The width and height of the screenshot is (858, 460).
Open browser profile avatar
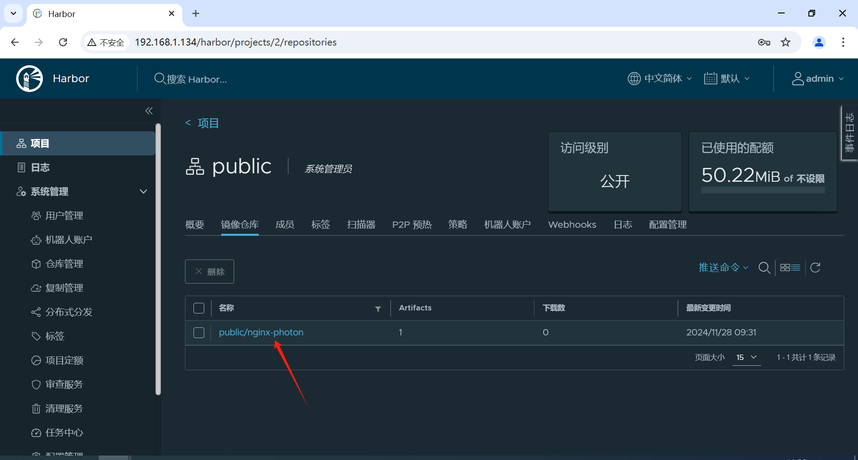819,42
